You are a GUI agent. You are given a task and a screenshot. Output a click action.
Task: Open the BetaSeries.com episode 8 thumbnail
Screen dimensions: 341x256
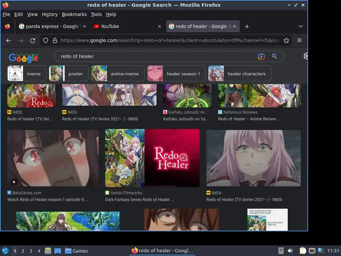[53, 158]
